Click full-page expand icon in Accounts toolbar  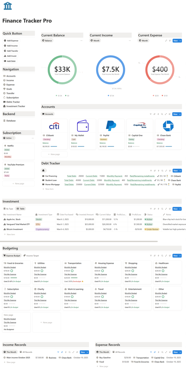(x=166, y=114)
